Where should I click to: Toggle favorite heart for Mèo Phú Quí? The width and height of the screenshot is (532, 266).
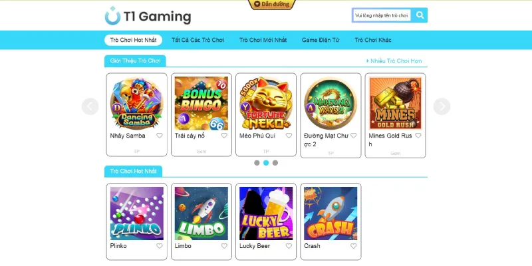click(289, 136)
